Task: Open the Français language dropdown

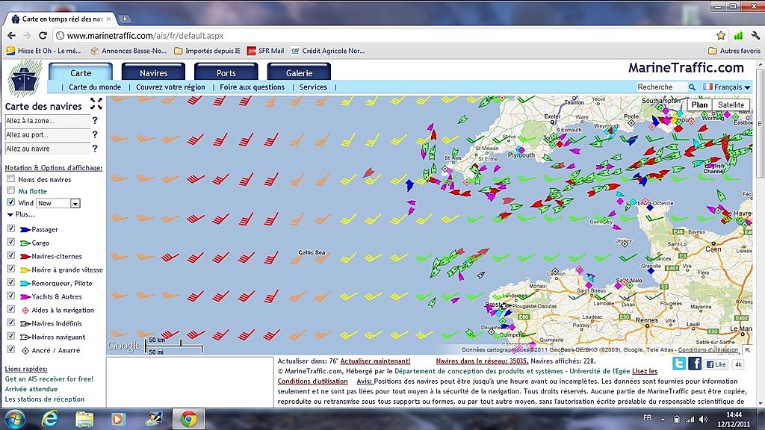Action: [727, 87]
